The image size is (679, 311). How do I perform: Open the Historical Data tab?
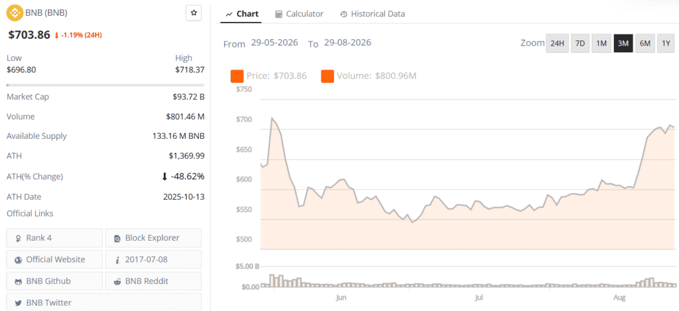click(373, 14)
